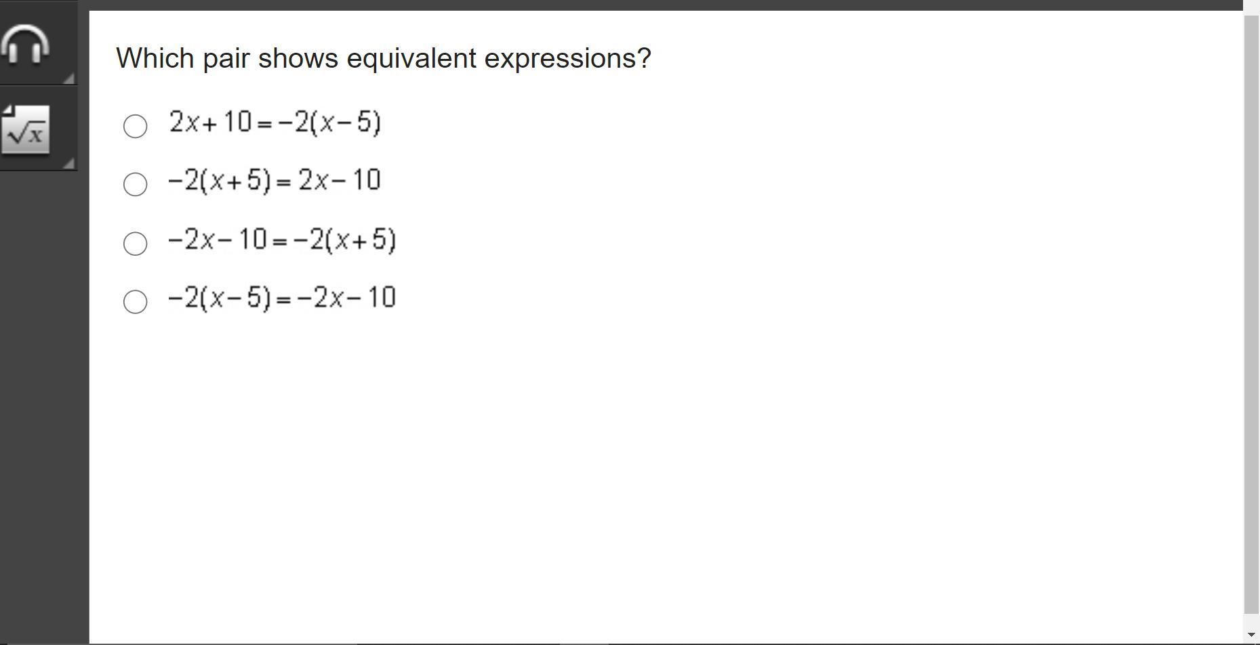
Task: Click the blank white area below the answer choices
Action: click(664, 474)
